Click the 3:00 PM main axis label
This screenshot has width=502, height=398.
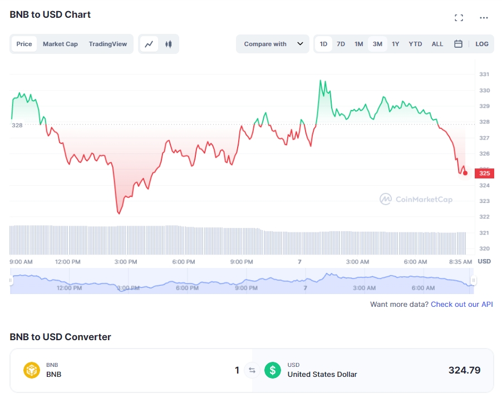(126, 262)
